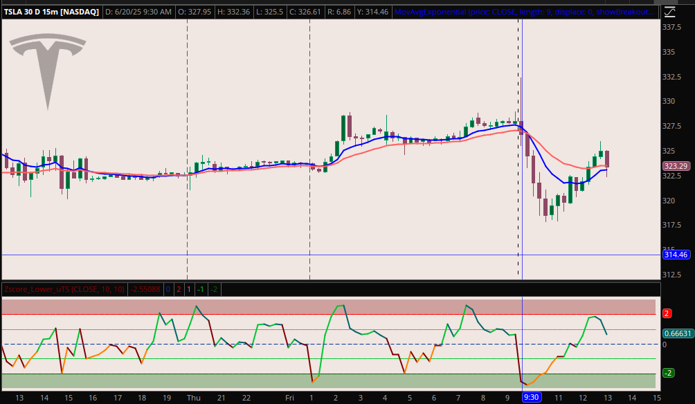The image size is (695, 404).
Task: Click the red 2 value in Zscore header
Action: coord(179,289)
